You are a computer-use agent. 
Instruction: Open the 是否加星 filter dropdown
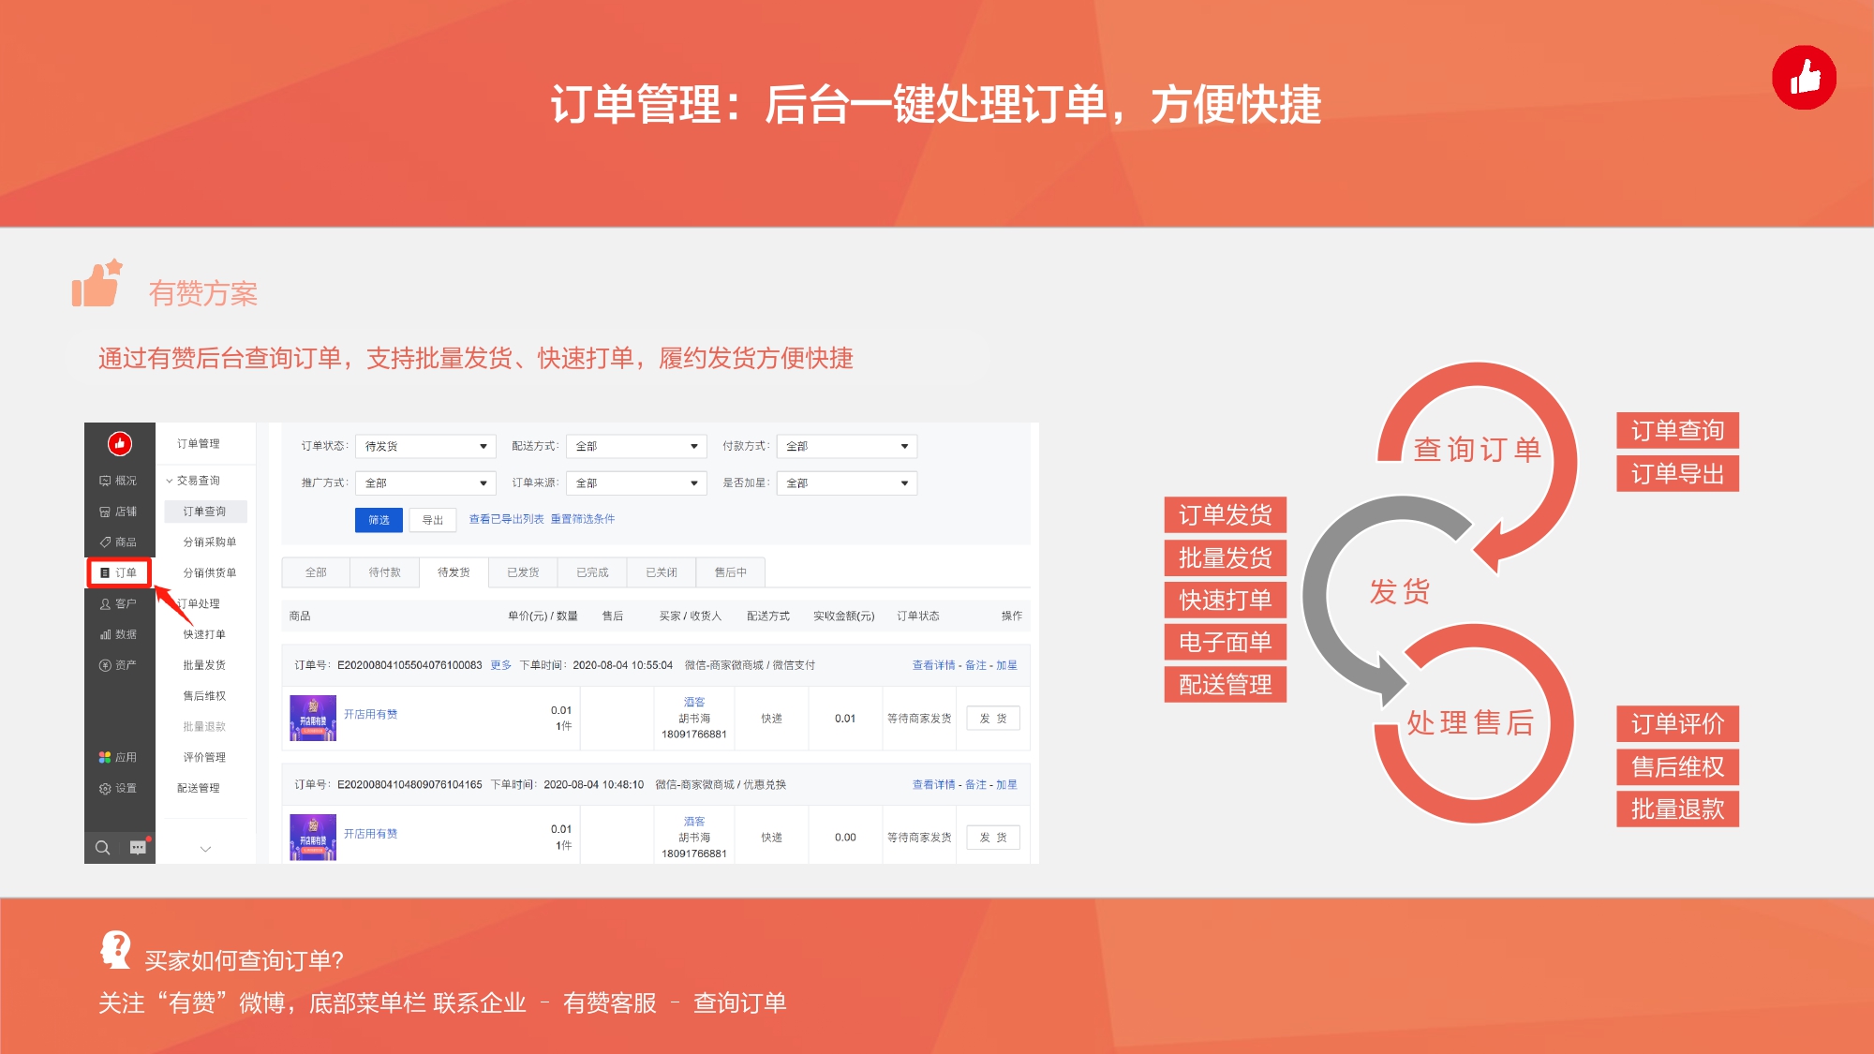tap(846, 483)
